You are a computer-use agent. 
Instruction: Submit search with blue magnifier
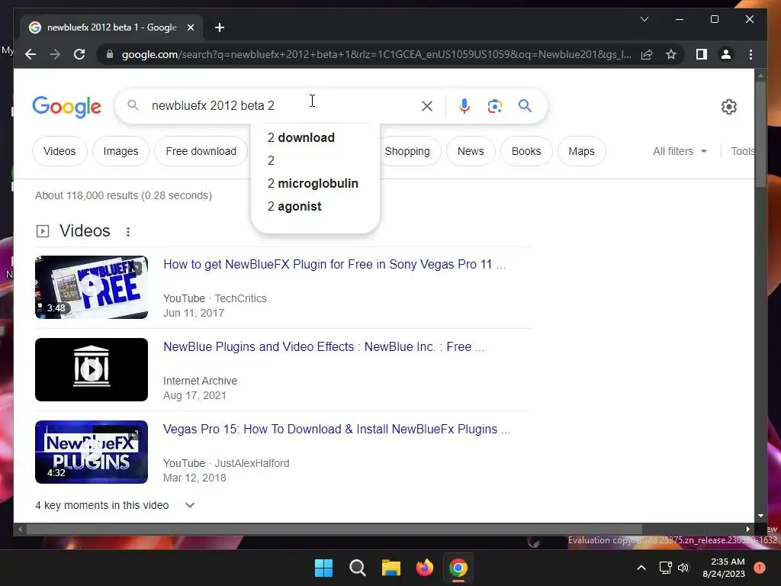coord(525,105)
